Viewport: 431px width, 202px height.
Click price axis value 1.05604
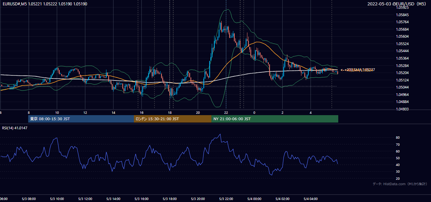click(402, 37)
